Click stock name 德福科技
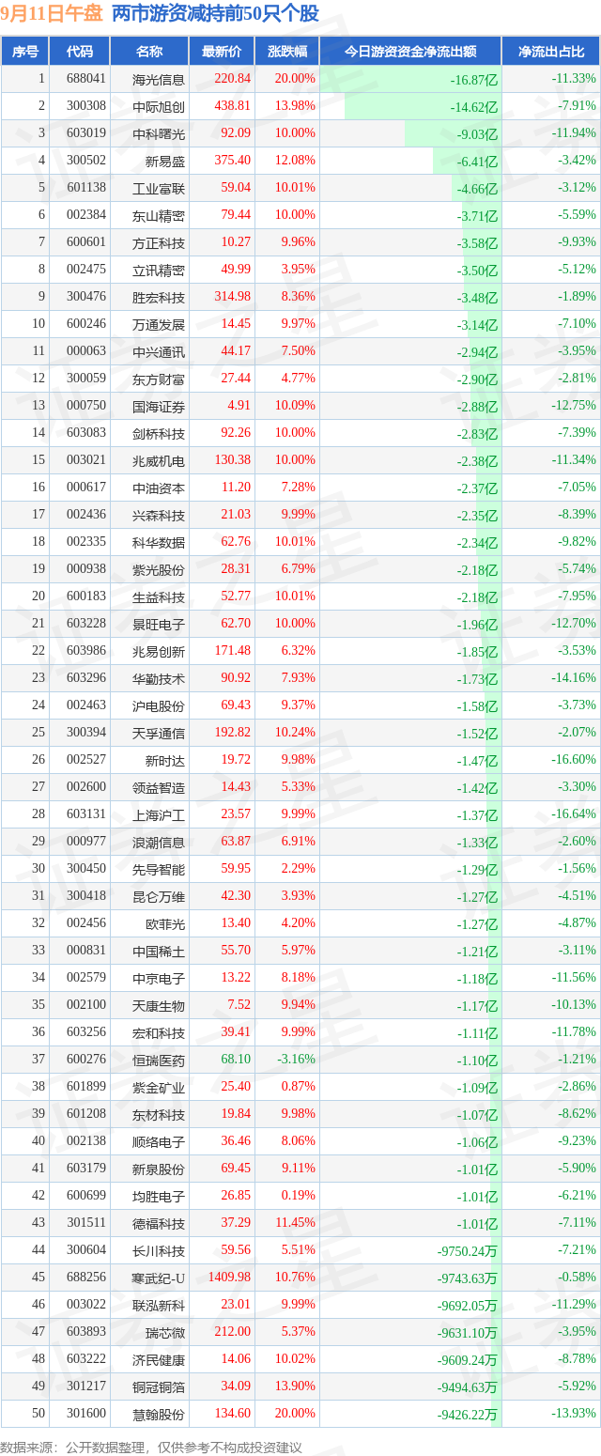This screenshot has height=1456, width=601. click(160, 1224)
